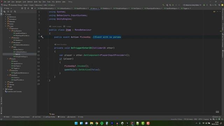Open Windows Start menu

(x=76, y=123)
